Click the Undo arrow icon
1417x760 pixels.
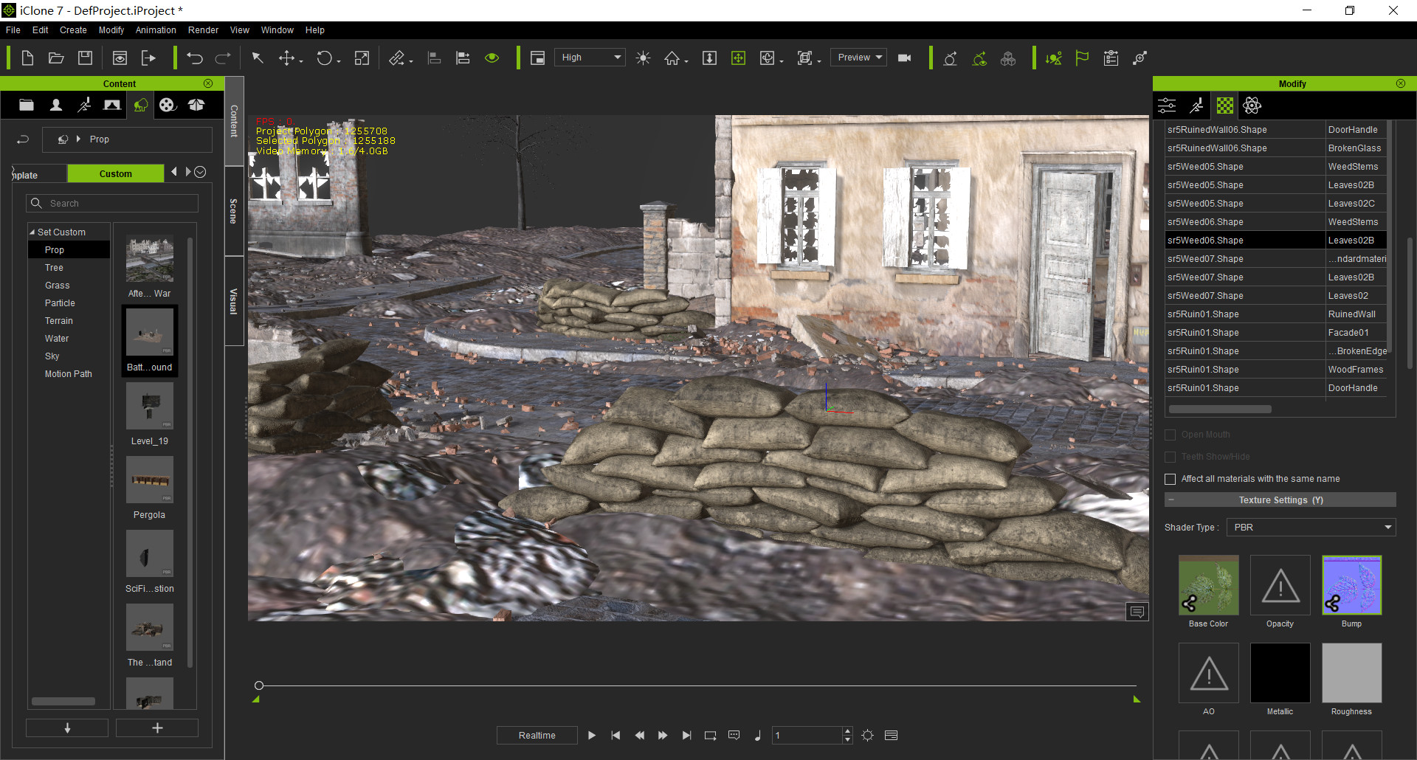click(195, 58)
